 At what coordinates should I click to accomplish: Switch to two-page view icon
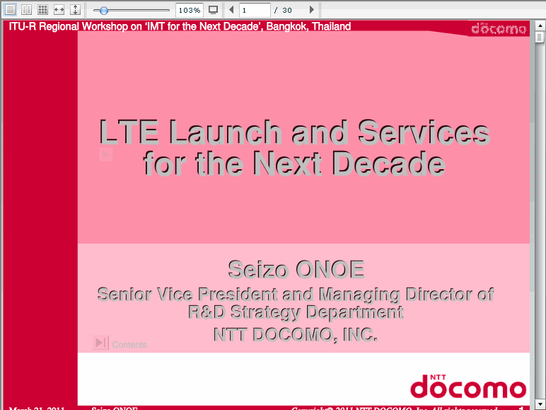pyautogui.click(x=26, y=10)
